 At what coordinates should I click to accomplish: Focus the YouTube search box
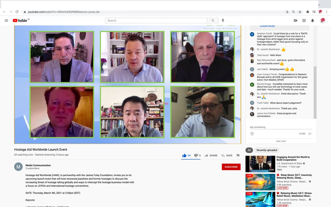pyautogui.click(x=156, y=20)
